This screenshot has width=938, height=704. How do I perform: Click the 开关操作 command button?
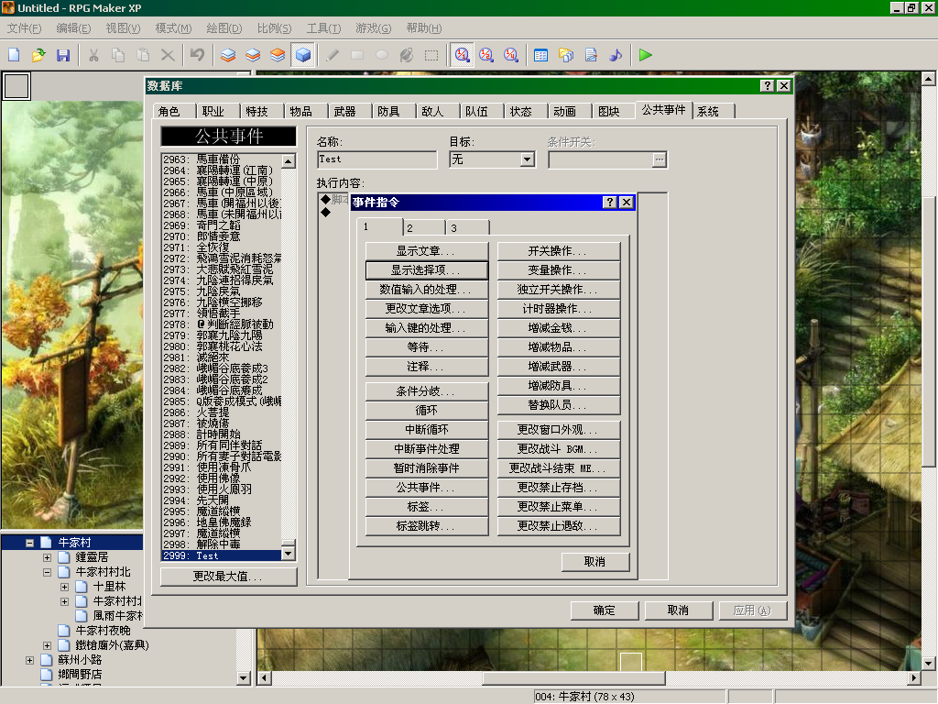tap(558, 251)
